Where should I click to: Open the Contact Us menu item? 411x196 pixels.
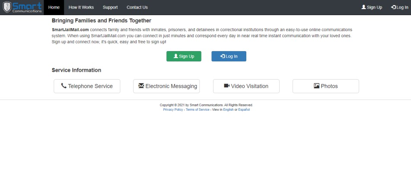pos(137,7)
